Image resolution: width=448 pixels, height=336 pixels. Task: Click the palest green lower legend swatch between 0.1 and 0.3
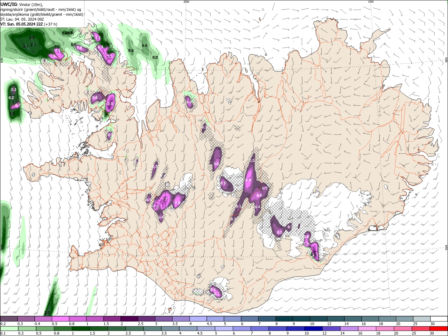[x=9, y=329]
